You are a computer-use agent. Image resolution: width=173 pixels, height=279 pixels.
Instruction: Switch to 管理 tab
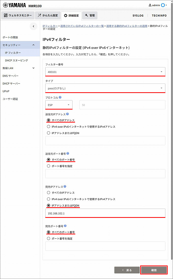tap(90, 16)
